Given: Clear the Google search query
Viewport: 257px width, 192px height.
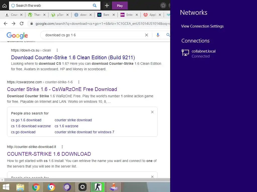Looking at the screenshot, I should point(147,35).
